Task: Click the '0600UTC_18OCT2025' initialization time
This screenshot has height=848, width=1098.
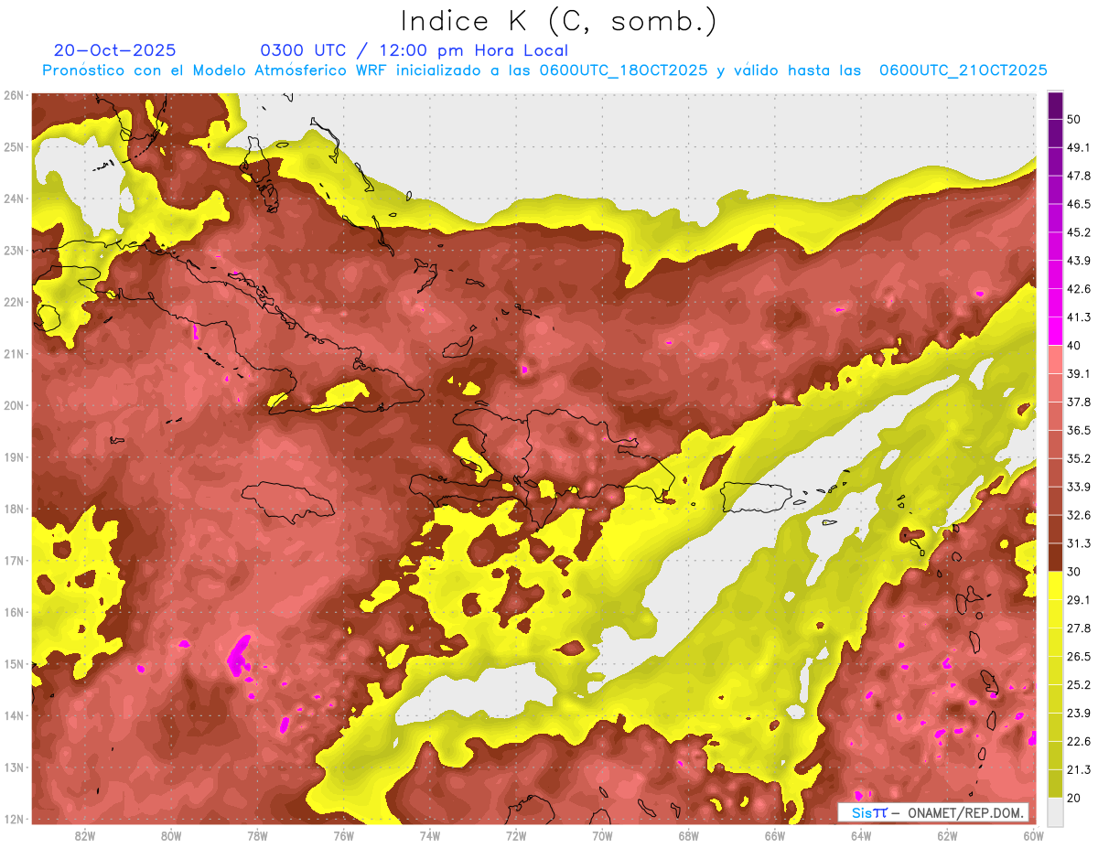Action: [x=623, y=70]
